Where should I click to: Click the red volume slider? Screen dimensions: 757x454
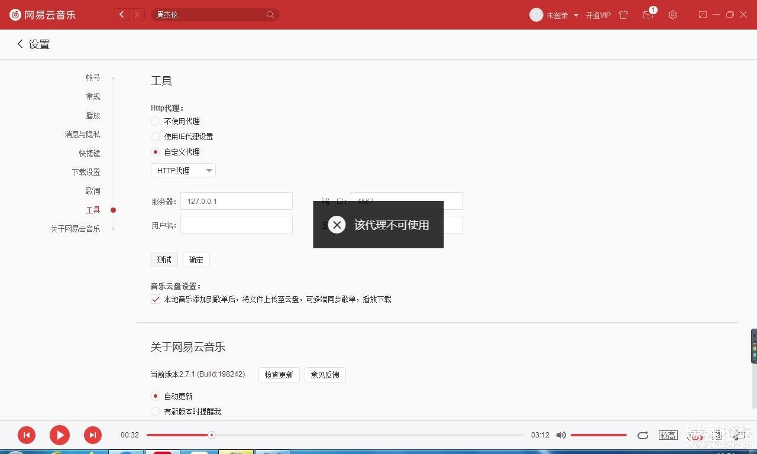[599, 435]
